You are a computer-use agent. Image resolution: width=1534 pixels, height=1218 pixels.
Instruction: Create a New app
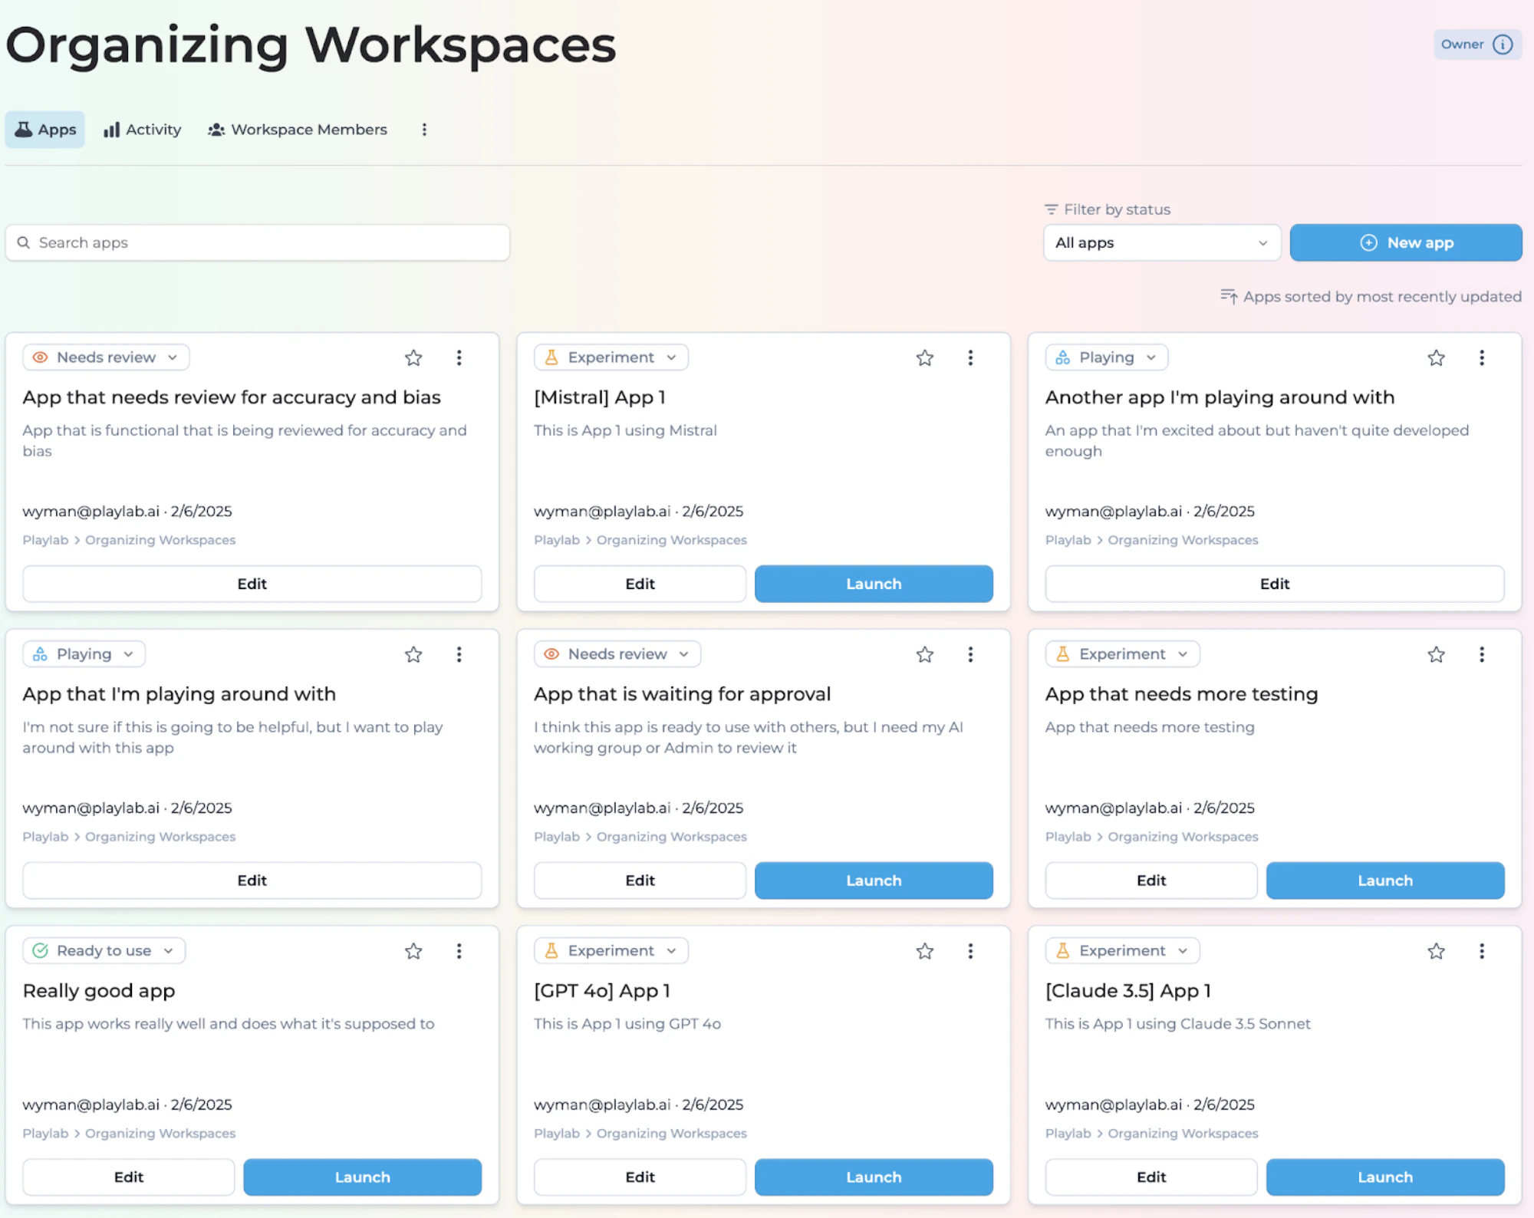[x=1405, y=243]
